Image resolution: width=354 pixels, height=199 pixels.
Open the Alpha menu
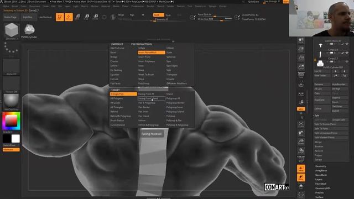click(6, 6)
